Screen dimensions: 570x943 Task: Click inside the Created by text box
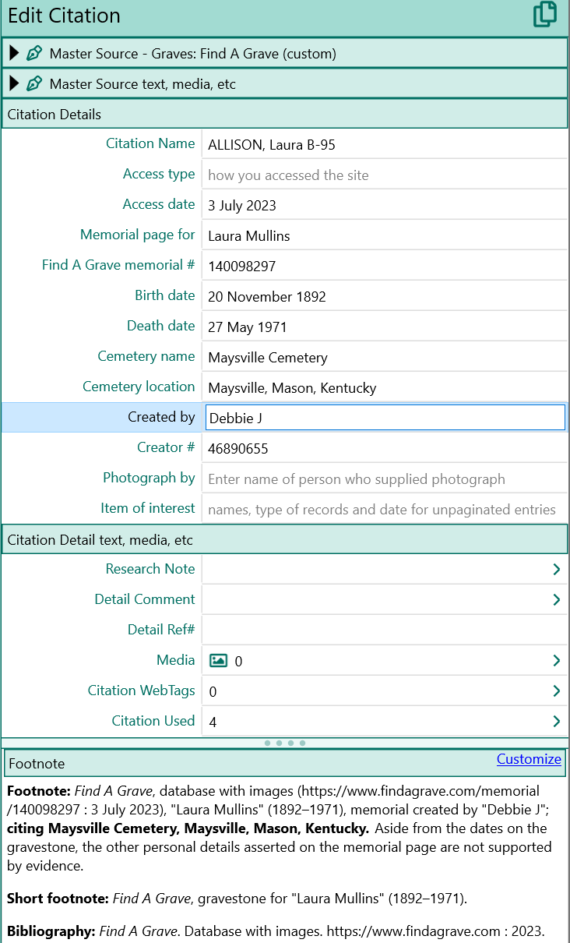(385, 418)
